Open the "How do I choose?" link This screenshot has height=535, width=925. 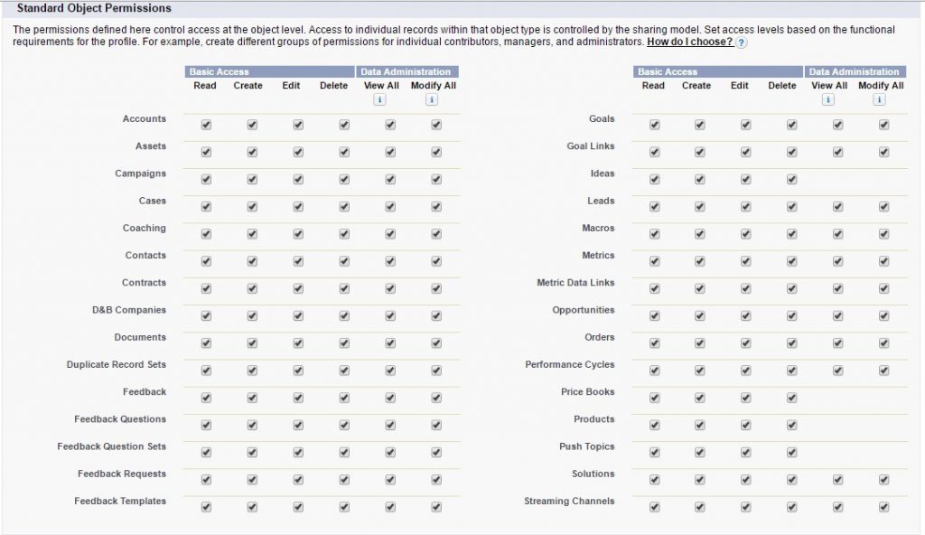pyautogui.click(x=689, y=42)
